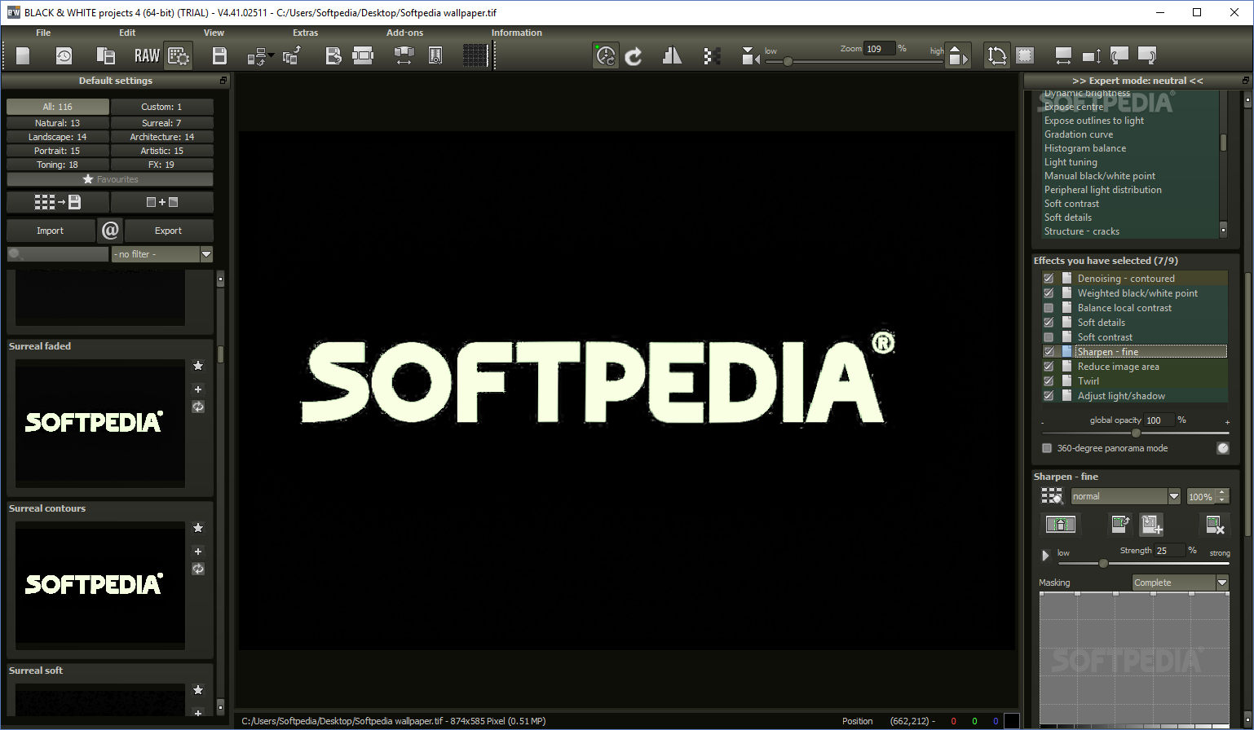Viewport: 1254px width, 730px height.
Task: Click the zoom slider handle
Action: tap(788, 61)
